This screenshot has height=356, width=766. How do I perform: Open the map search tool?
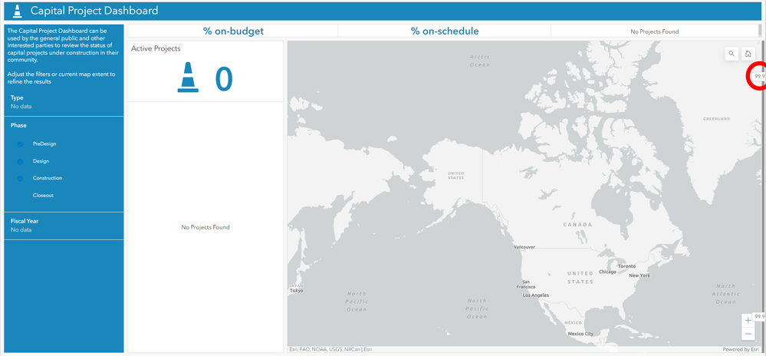point(731,54)
